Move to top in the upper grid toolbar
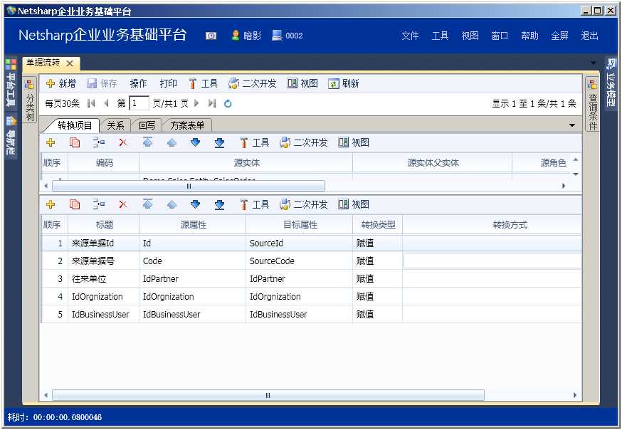Image resolution: width=622 pixels, height=430 pixels. click(147, 142)
